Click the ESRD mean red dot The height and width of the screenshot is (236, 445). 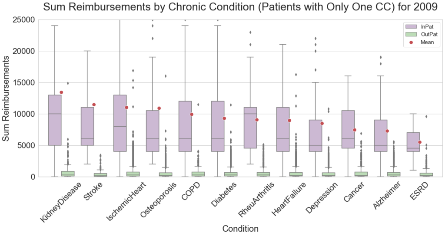click(x=420, y=142)
